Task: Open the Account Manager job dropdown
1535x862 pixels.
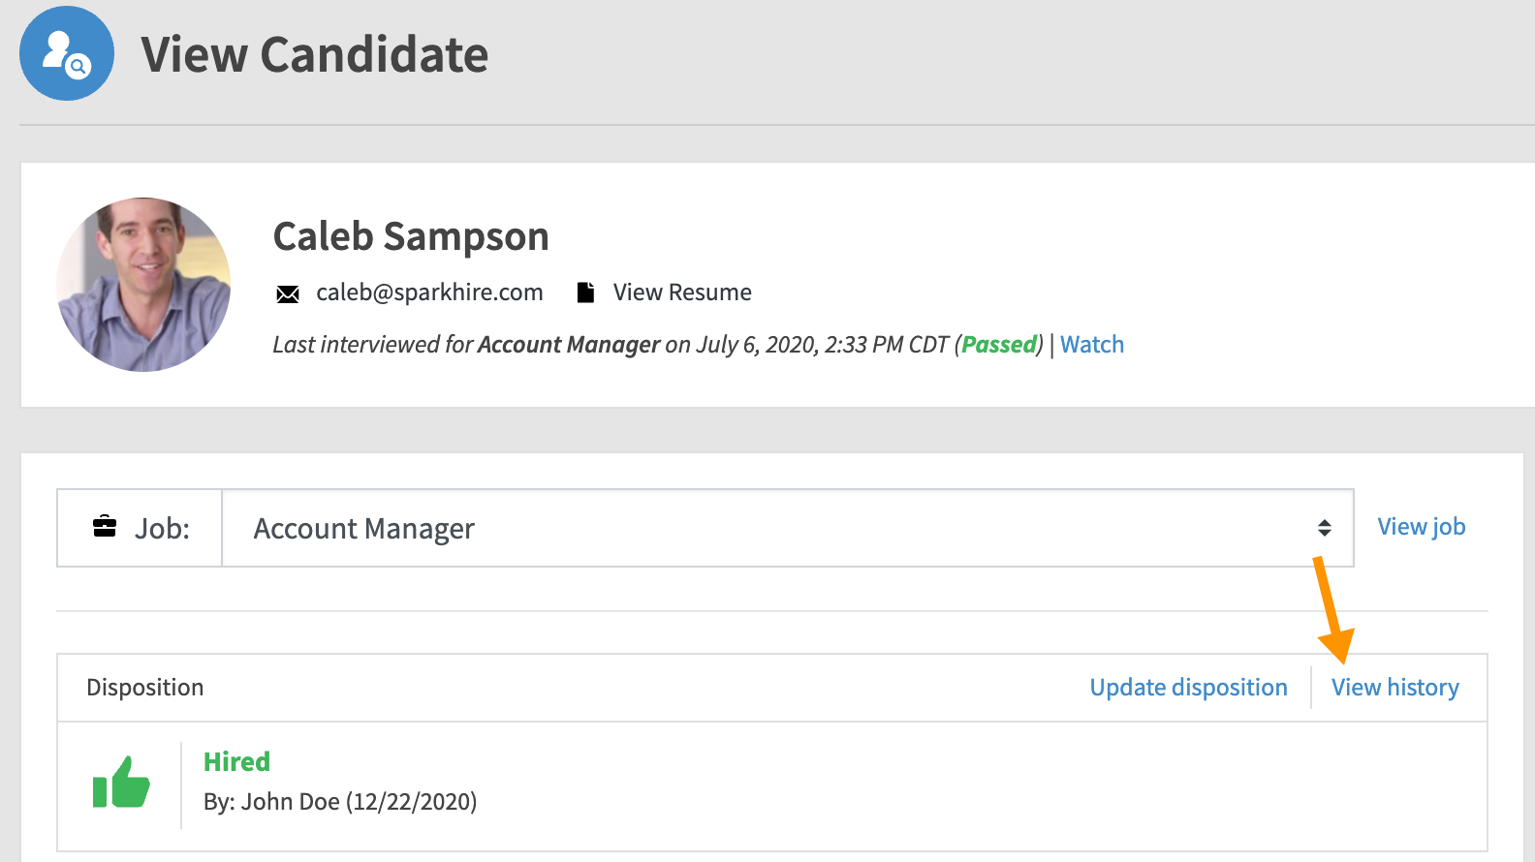Action: (787, 528)
